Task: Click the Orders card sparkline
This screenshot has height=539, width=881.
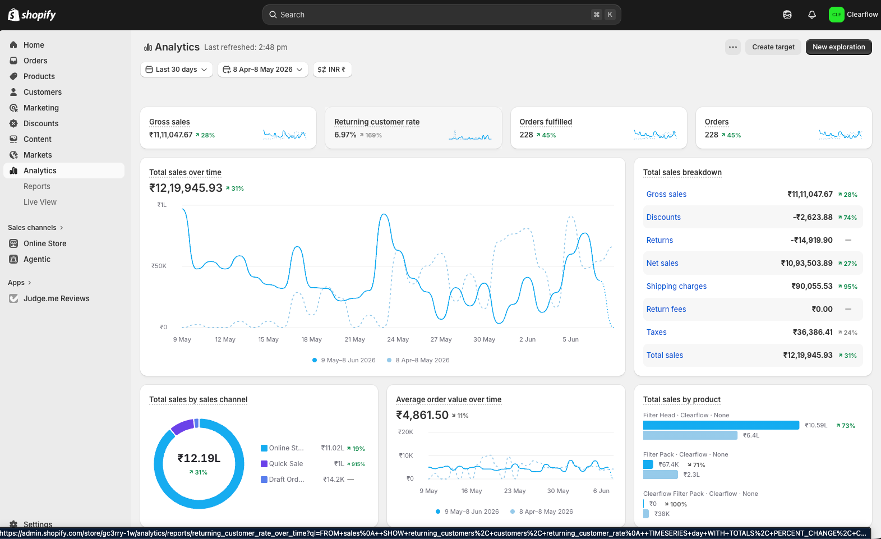Action: click(x=840, y=135)
